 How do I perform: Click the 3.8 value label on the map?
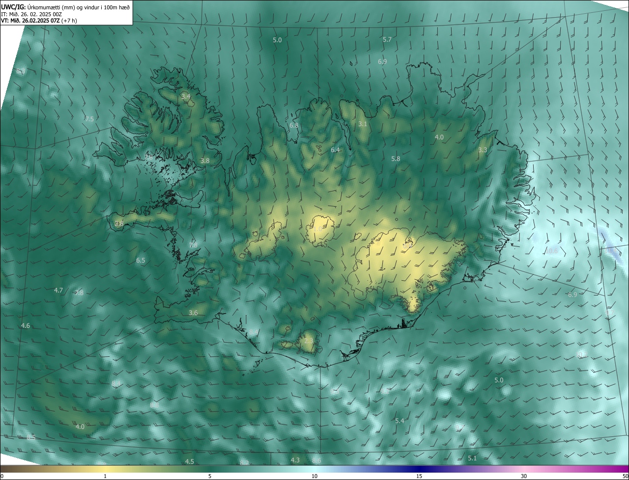pos(205,161)
